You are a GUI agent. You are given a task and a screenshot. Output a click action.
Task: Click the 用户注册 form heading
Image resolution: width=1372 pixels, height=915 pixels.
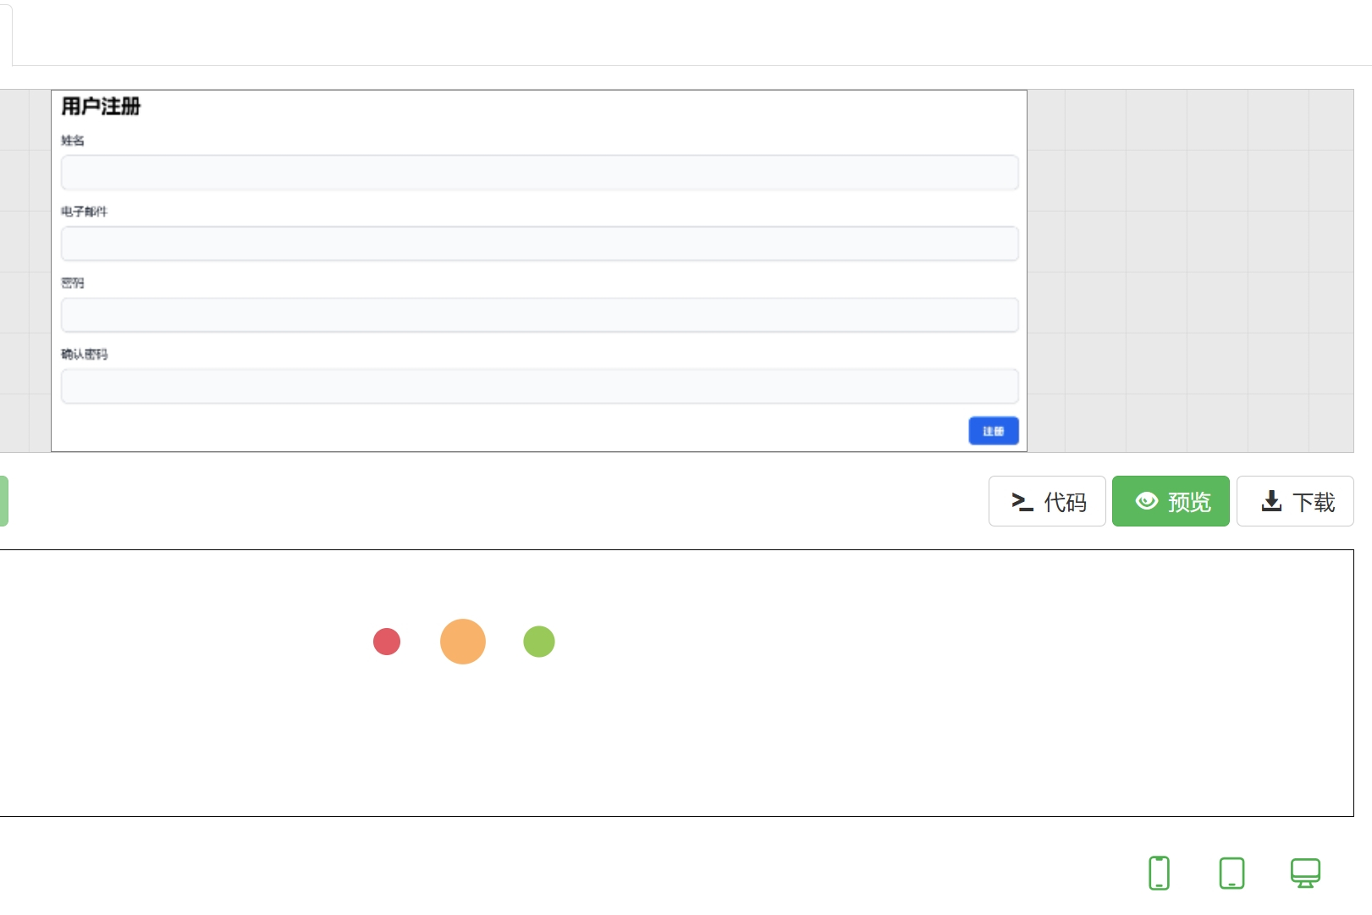click(101, 107)
